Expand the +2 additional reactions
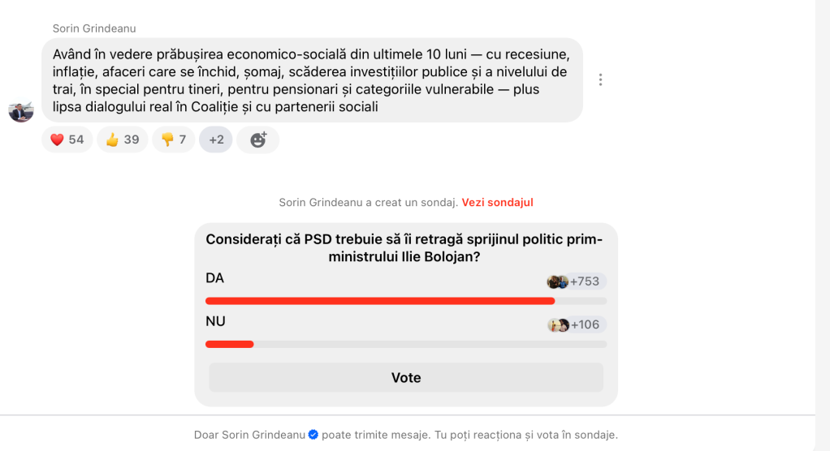This screenshot has width=830, height=451. (216, 140)
